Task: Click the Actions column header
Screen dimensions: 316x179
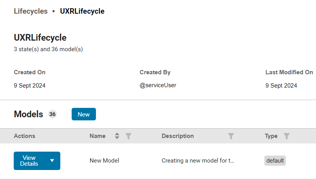Action: (x=24, y=136)
